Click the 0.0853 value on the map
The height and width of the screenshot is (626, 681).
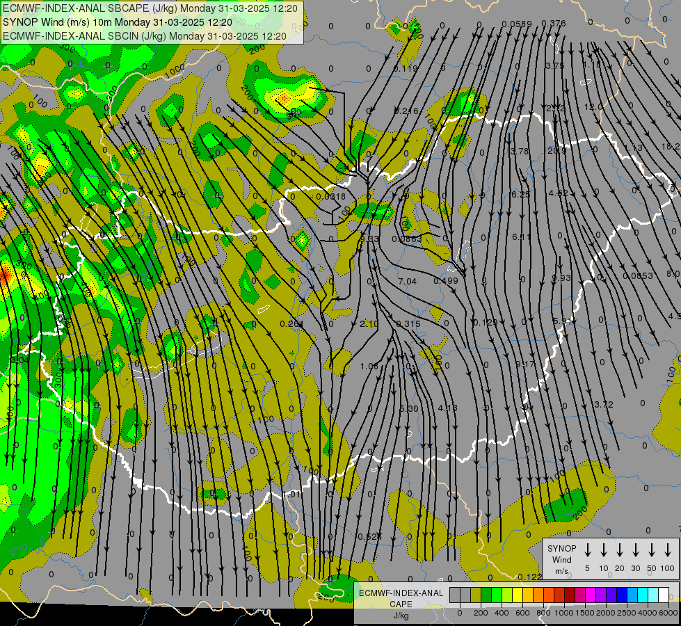pyautogui.click(x=638, y=276)
